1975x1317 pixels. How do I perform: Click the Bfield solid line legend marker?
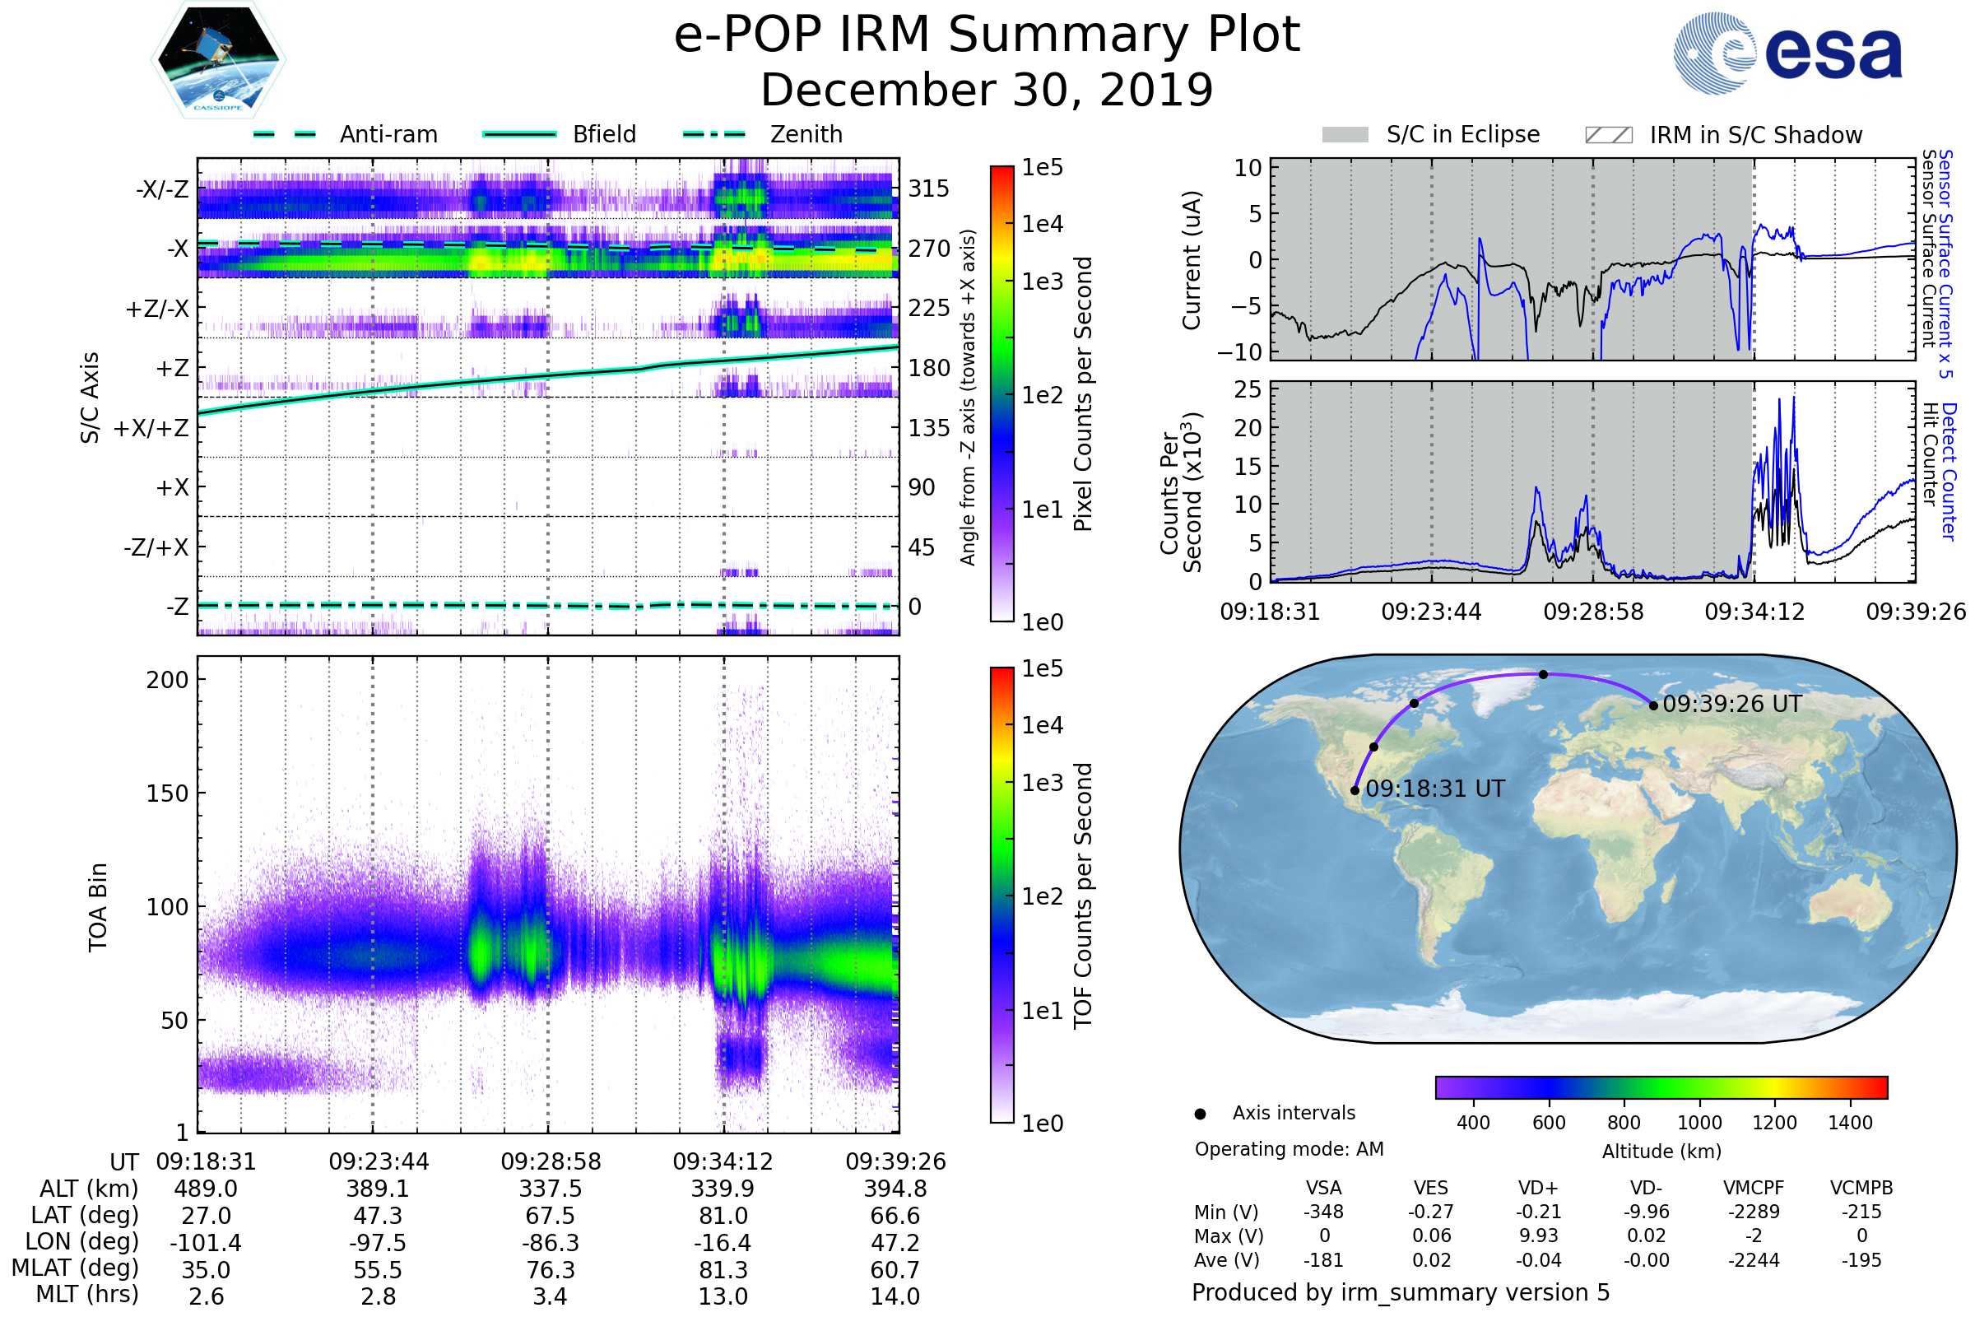pyautogui.click(x=519, y=134)
